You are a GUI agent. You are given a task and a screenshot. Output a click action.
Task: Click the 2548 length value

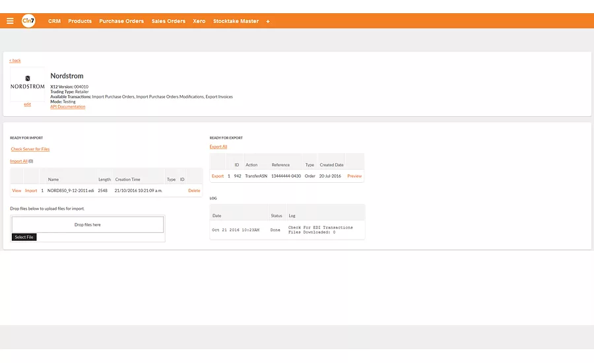103,191
